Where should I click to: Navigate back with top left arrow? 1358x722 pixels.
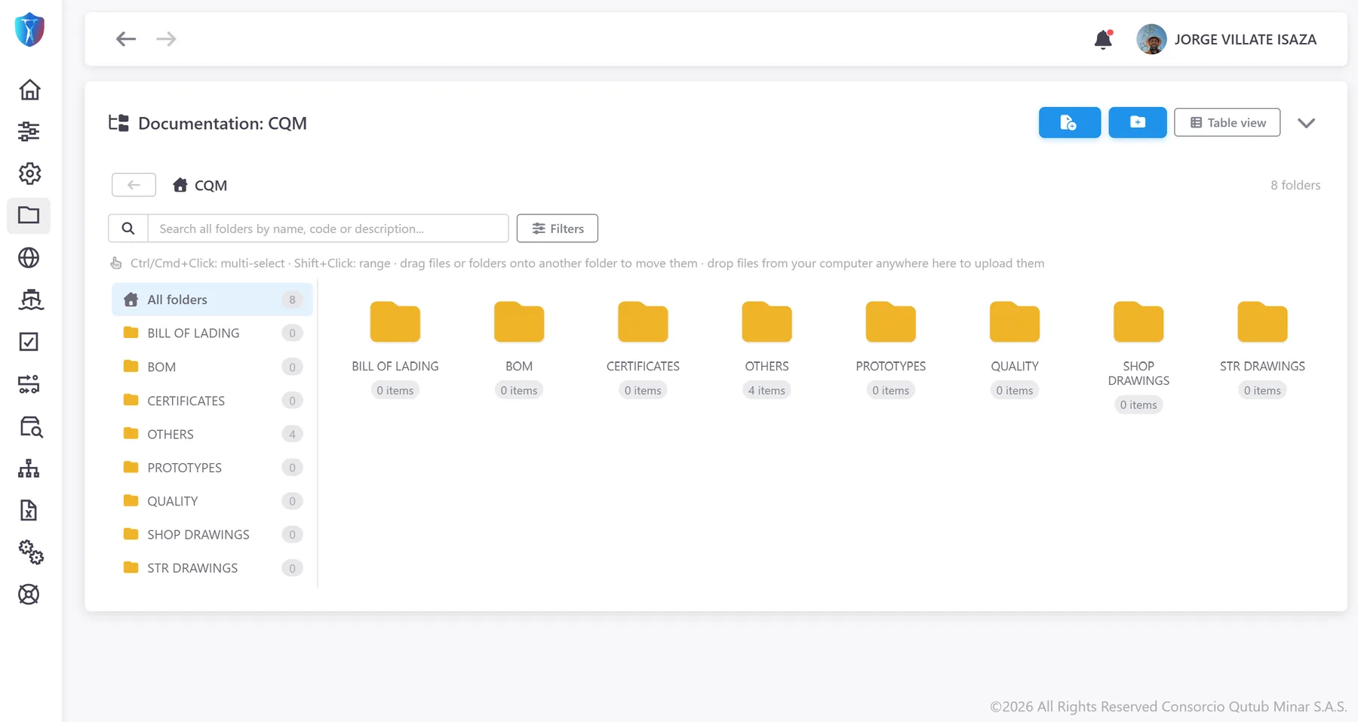(x=126, y=38)
